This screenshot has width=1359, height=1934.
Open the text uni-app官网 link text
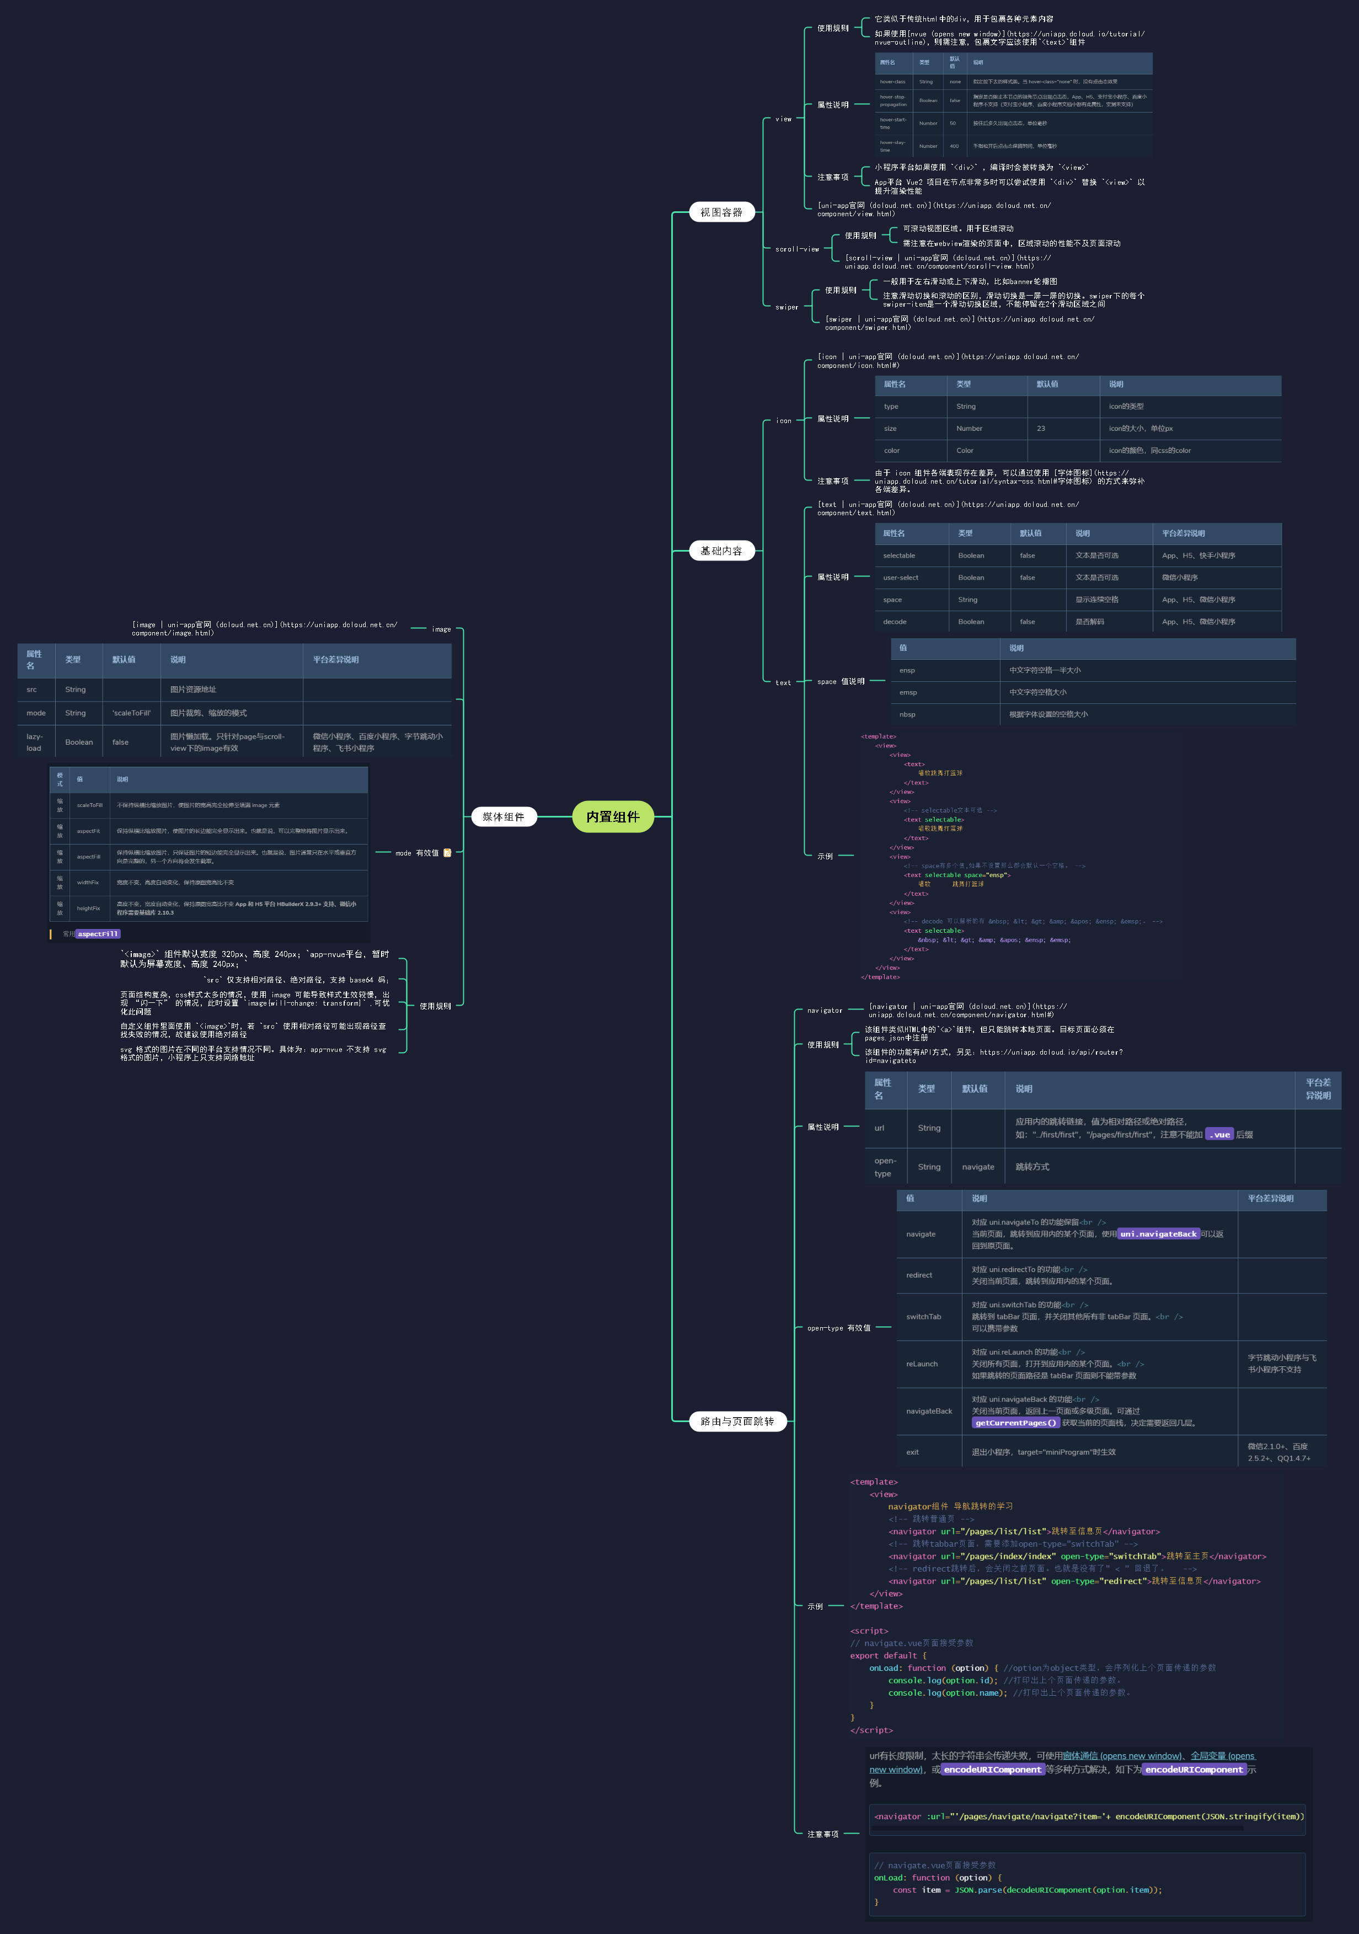[x=948, y=508]
